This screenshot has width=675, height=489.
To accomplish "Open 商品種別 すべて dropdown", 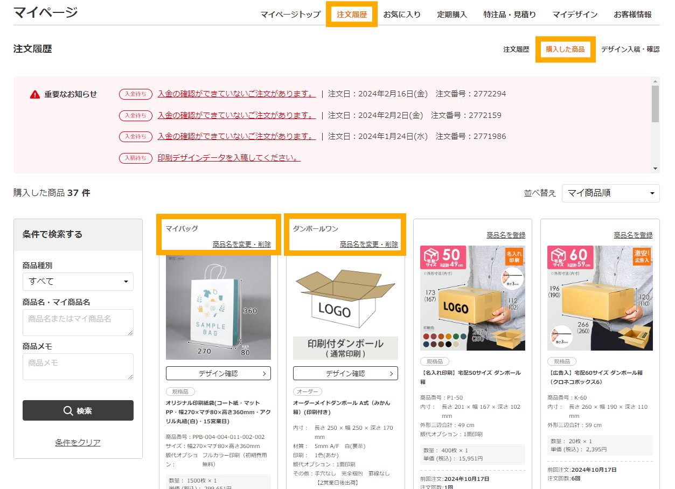I will coord(78,281).
